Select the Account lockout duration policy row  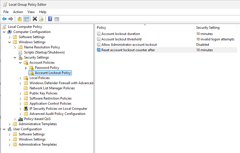click(167, 34)
